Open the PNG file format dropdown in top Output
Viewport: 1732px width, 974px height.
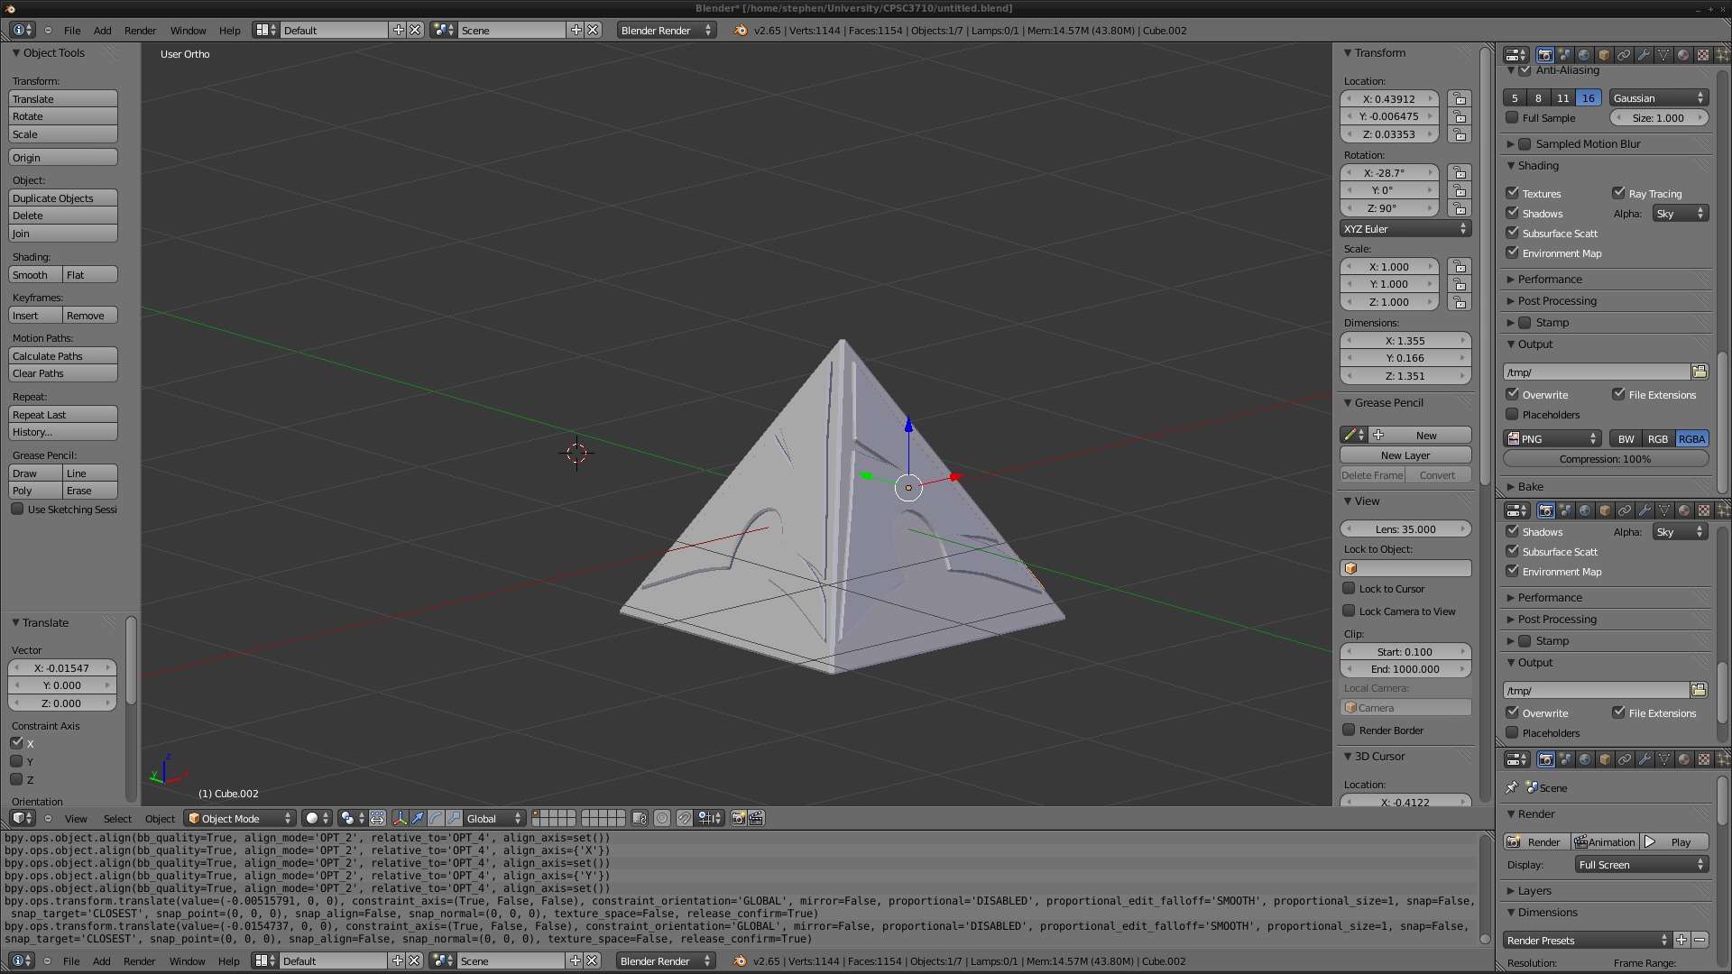[1552, 438]
